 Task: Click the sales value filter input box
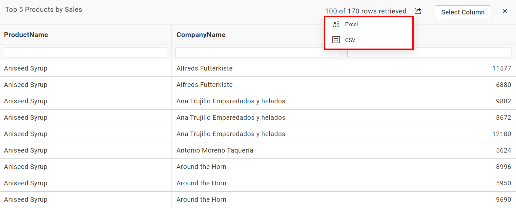(429, 52)
